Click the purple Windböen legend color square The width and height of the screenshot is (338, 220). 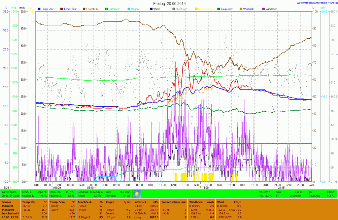(263, 9)
